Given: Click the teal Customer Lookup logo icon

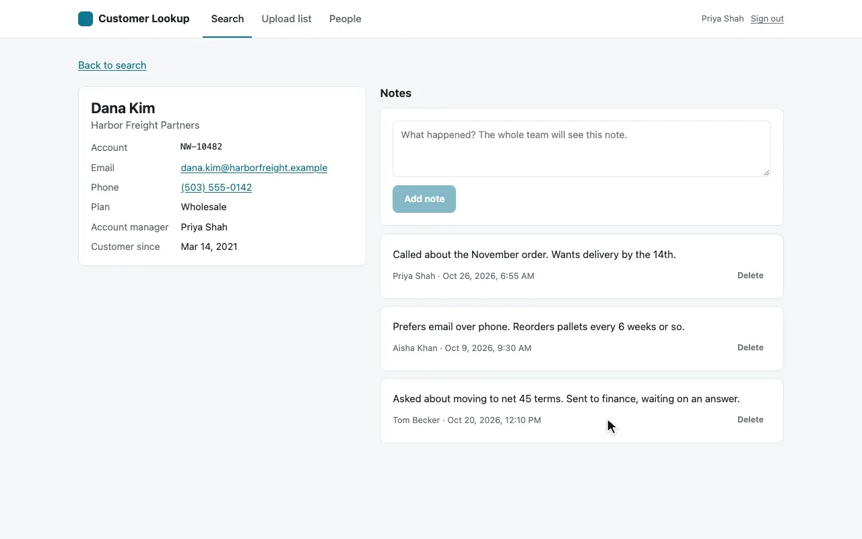Looking at the screenshot, I should tap(86, 19).
